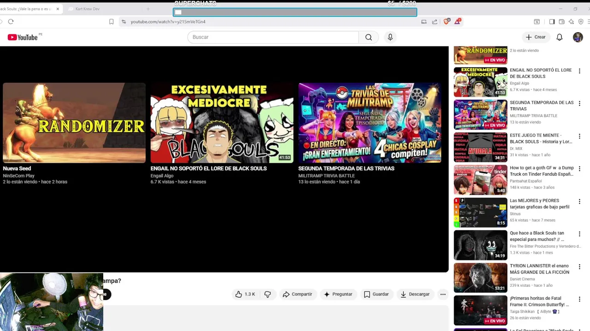Image resolution: width=590 pixels, height=331 pixels.
Task: Bookmark this page with the bookmark icon
Action: [111, 22]
